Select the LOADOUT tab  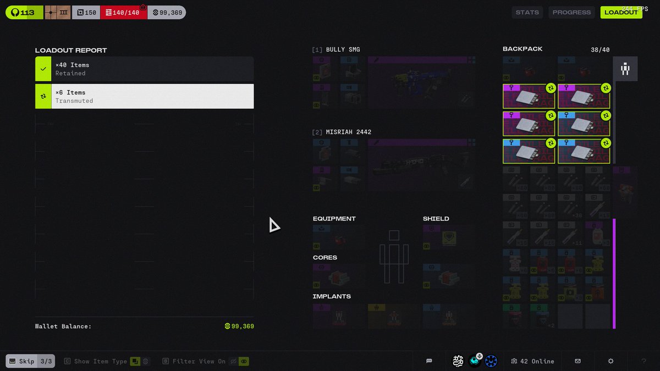point(621,12)
